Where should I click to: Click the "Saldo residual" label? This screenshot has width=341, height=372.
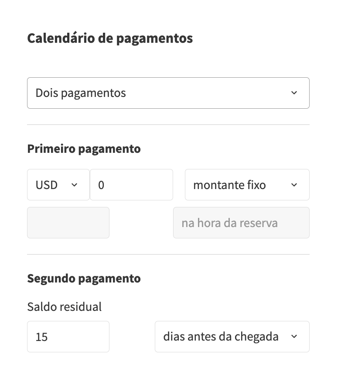(64, 307)
